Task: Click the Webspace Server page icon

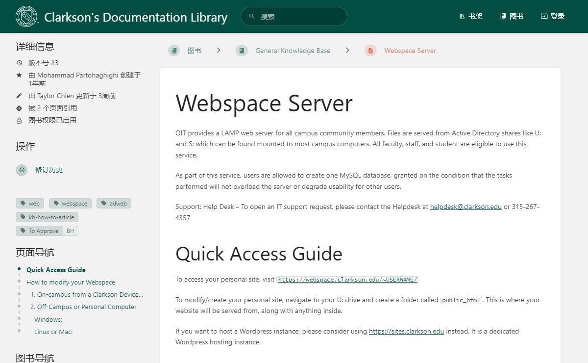Action: (x=370, y=51)
